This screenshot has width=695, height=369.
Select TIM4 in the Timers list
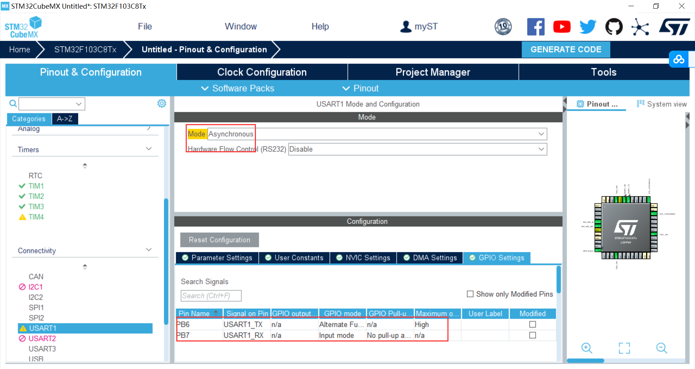tap(36, 217)
